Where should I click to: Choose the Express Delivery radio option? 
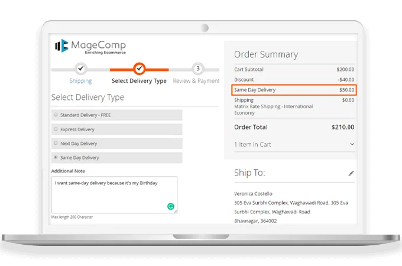[x=56, y=129]
